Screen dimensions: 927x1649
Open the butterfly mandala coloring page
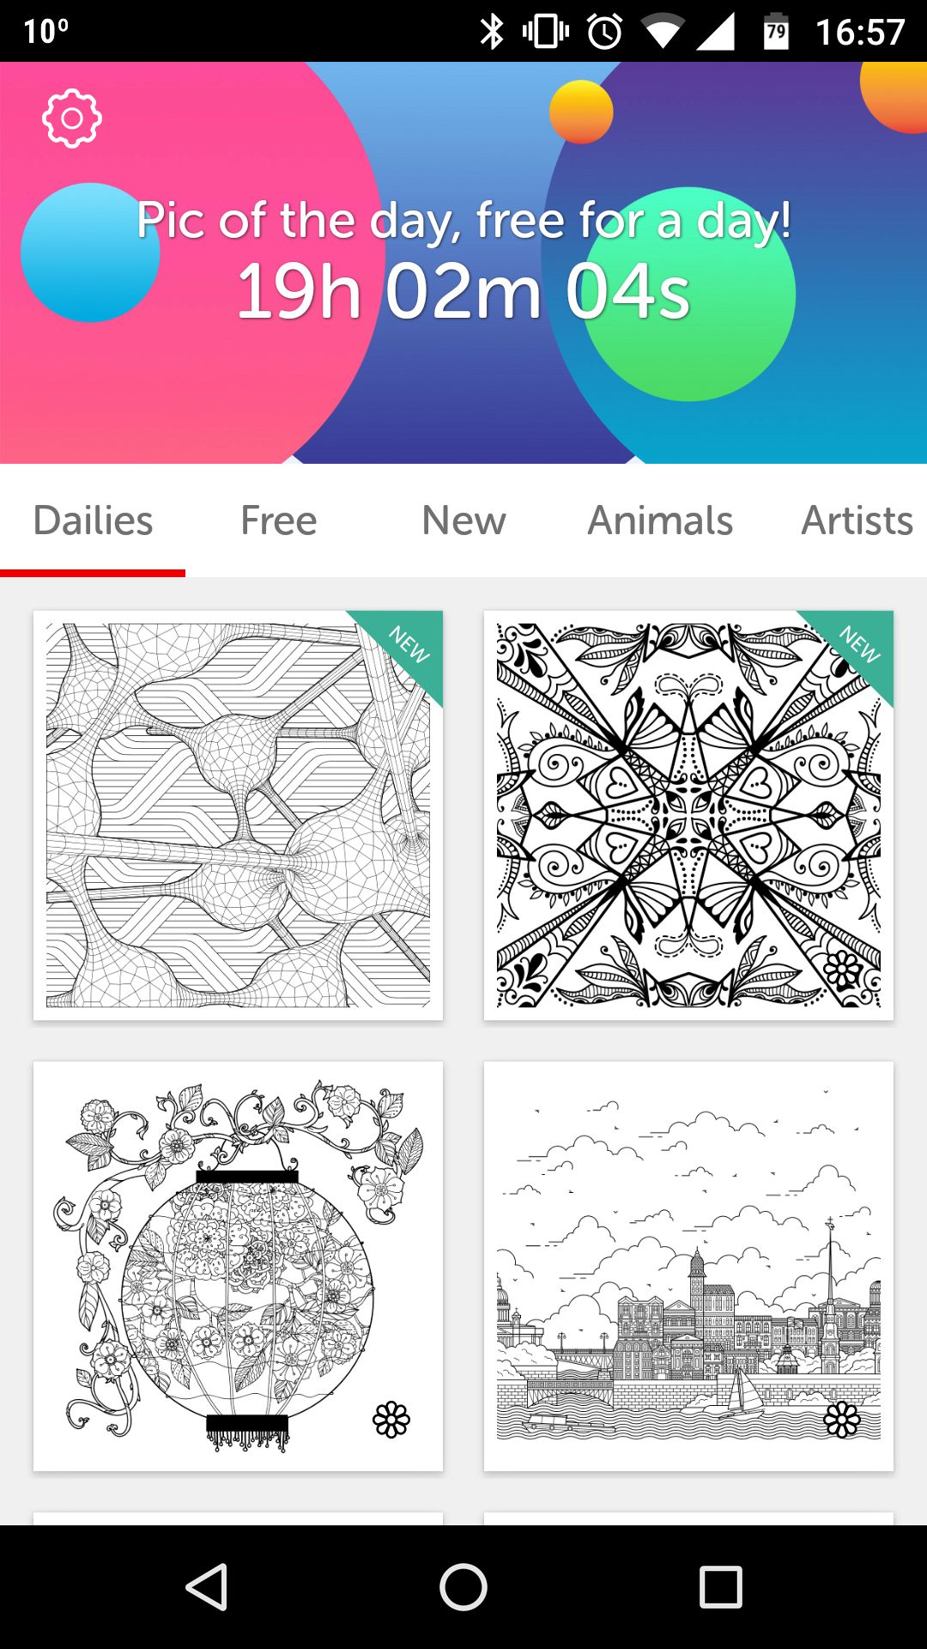click(x=688, y=815)
